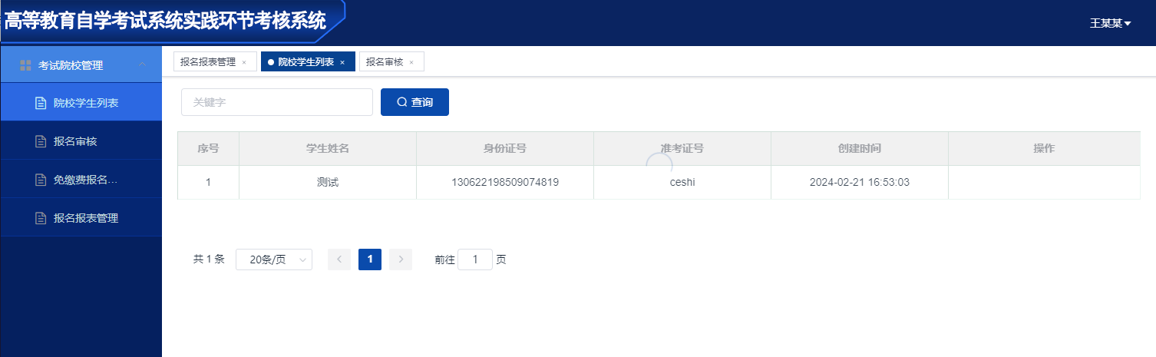Go to next page arrow
The image size is (1156, 357).
point(401,259)
